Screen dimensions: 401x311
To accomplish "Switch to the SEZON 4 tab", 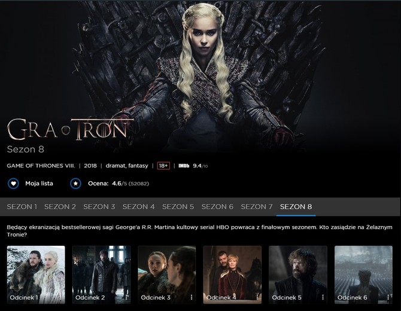I will pyautogui.click(x=139, y=207).
